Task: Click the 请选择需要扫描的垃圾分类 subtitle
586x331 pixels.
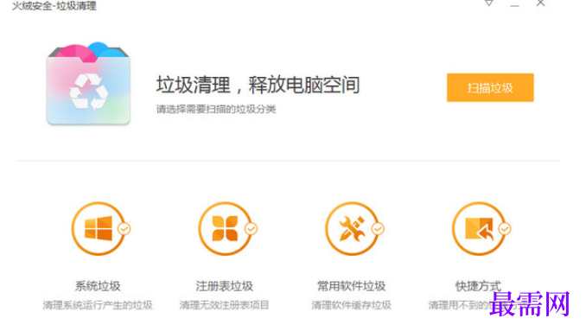Action: pos(216,109)
